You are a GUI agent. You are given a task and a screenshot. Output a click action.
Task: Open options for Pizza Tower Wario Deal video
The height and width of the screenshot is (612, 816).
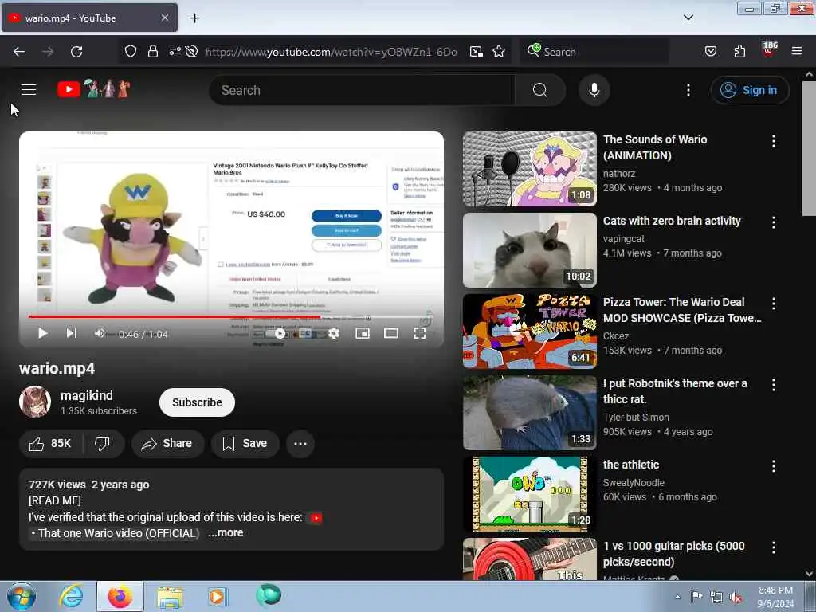[773, 304]
